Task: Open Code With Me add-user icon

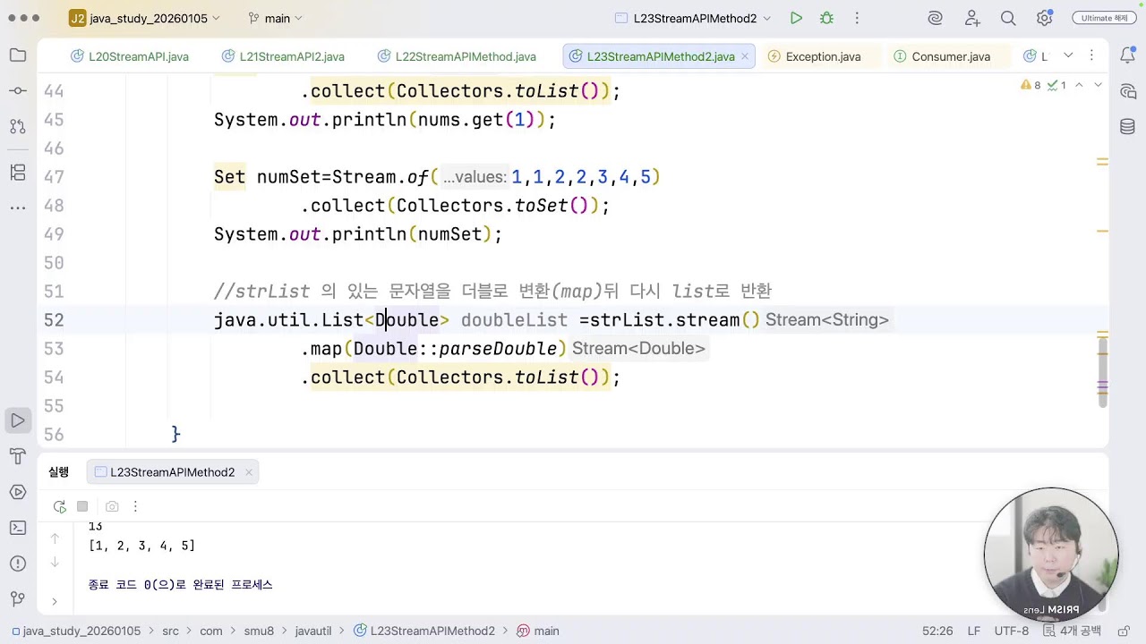Action: [972, 18]
